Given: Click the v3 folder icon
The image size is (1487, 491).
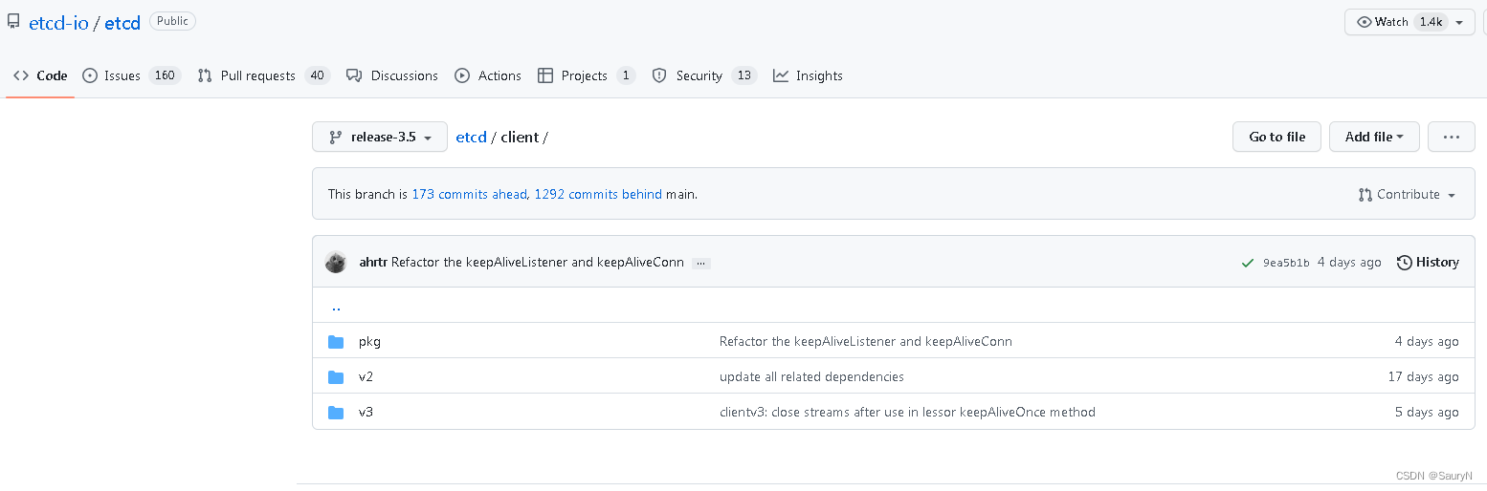Looking at the screenshot, I should (336, 413).
